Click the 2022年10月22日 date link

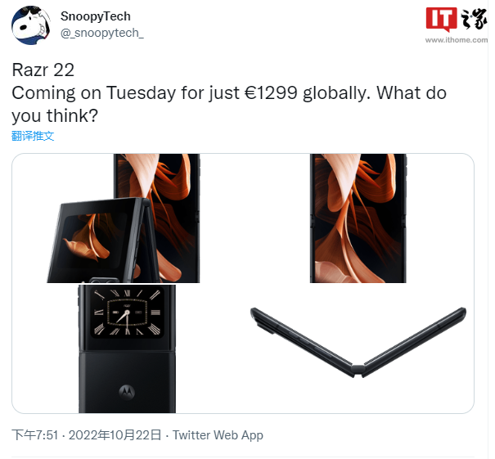click(x=115, y=435)
